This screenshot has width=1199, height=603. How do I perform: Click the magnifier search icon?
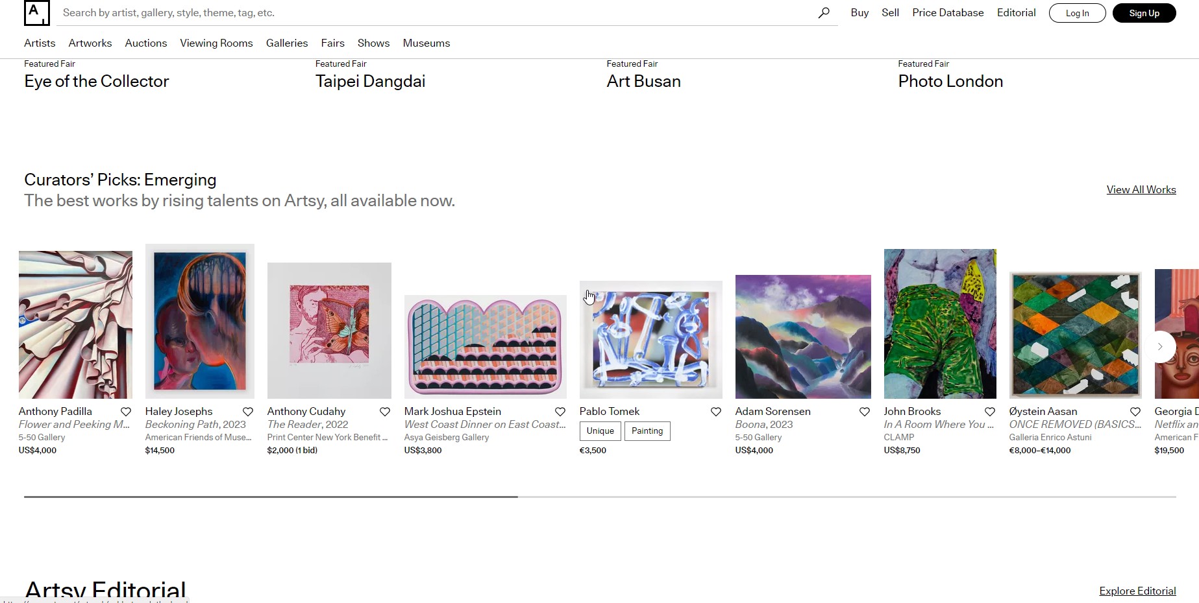tap(824, 12)
